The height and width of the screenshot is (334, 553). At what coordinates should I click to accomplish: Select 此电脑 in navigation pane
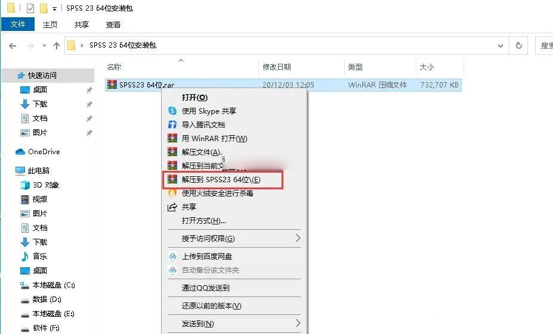pyautogui.click(x=38, y=171)
